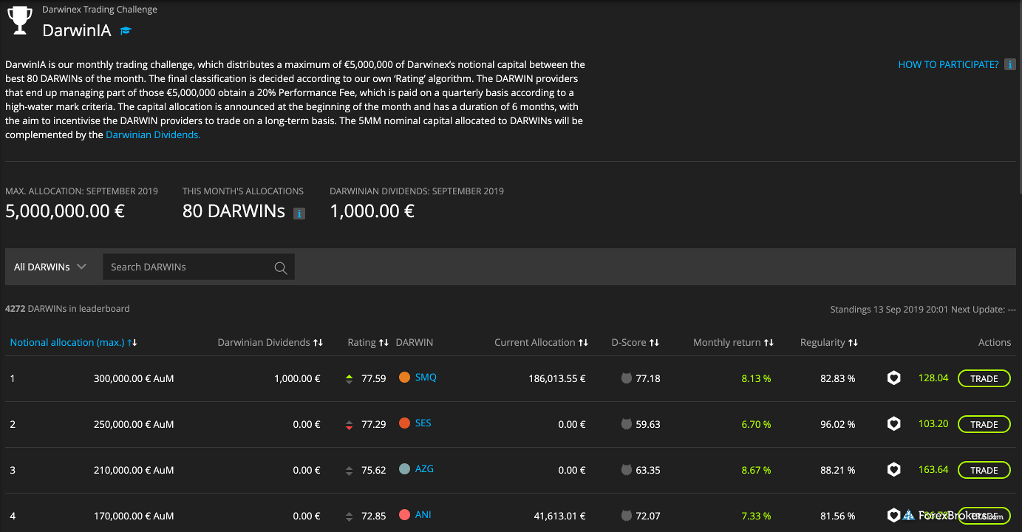Screen dimensions: 1022x532
Task: Click the search magnifier icon
Action: pos(281,267)
